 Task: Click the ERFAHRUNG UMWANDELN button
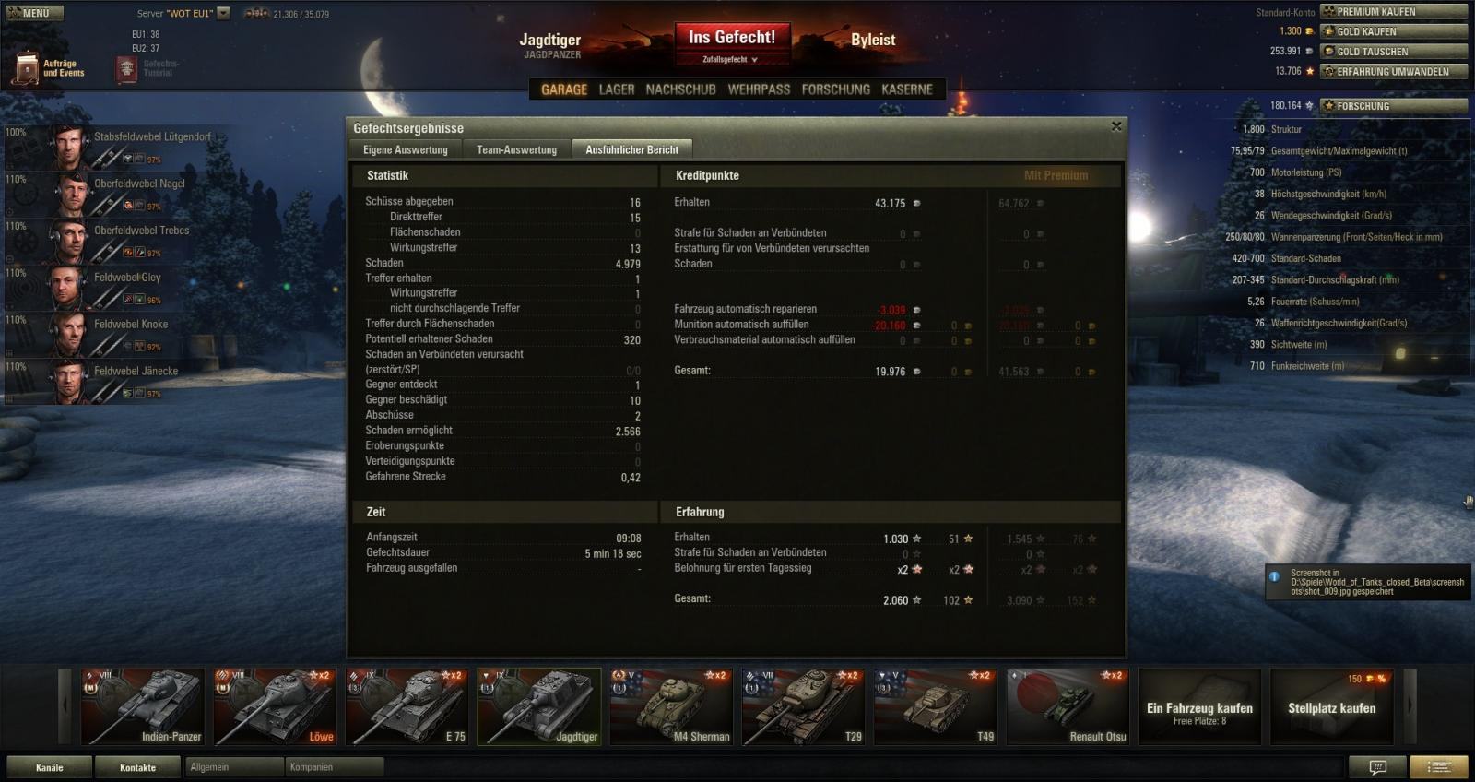pyautogui.click(x=1394, y=71)
